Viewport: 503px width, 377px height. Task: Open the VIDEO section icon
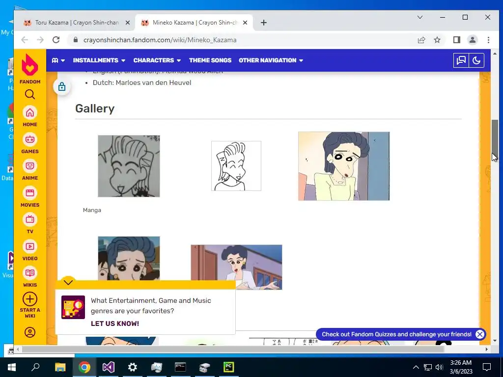[x=30, y=246]
